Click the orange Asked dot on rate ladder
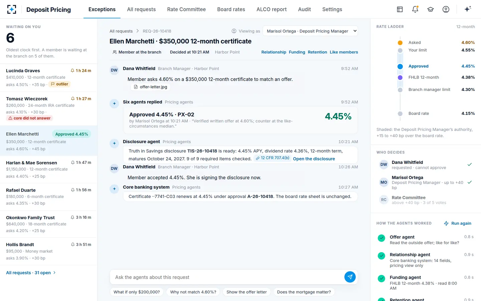Image resolution: width=481 pixels, height=301 pixels. click(x=400, y=42)
